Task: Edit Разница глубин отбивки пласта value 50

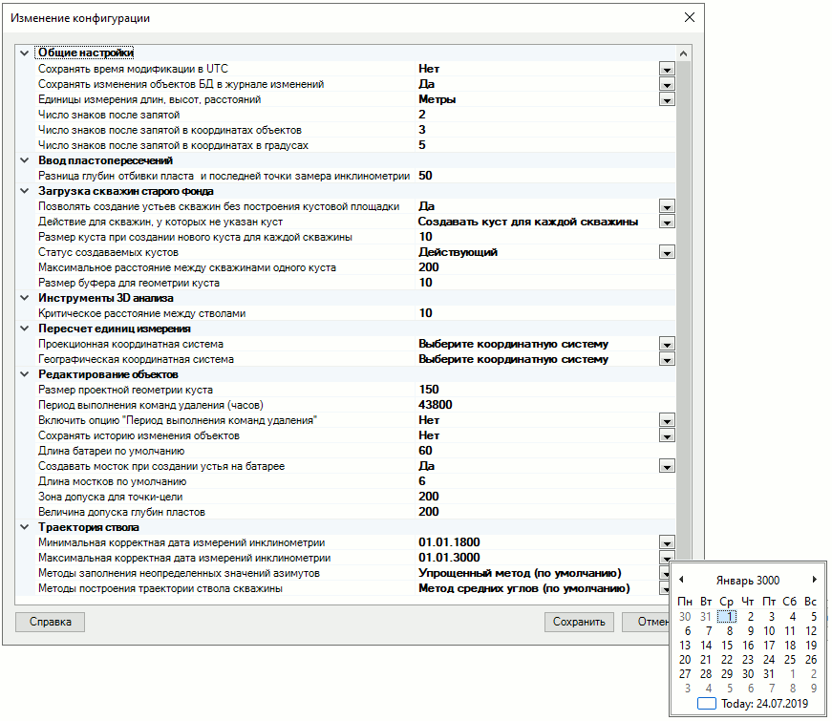Action: point(544,176)
